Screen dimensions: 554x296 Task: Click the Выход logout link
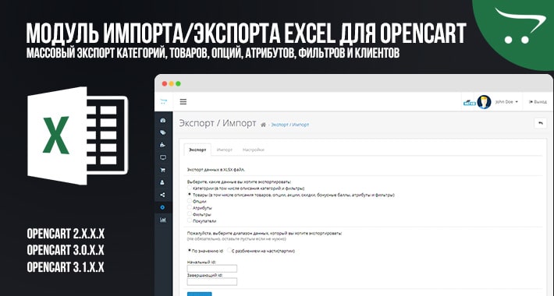click(538, 101)
